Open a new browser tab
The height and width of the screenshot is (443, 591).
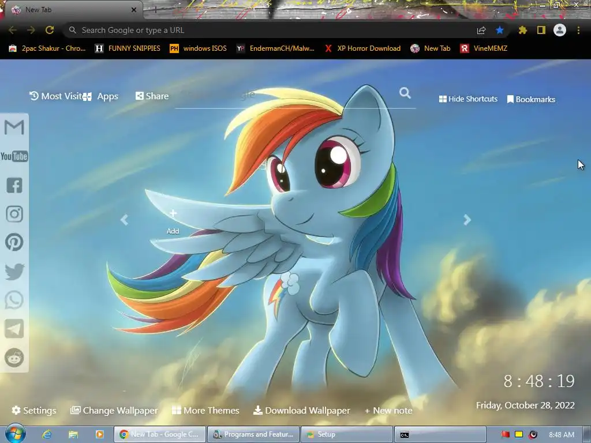point(155,10)
